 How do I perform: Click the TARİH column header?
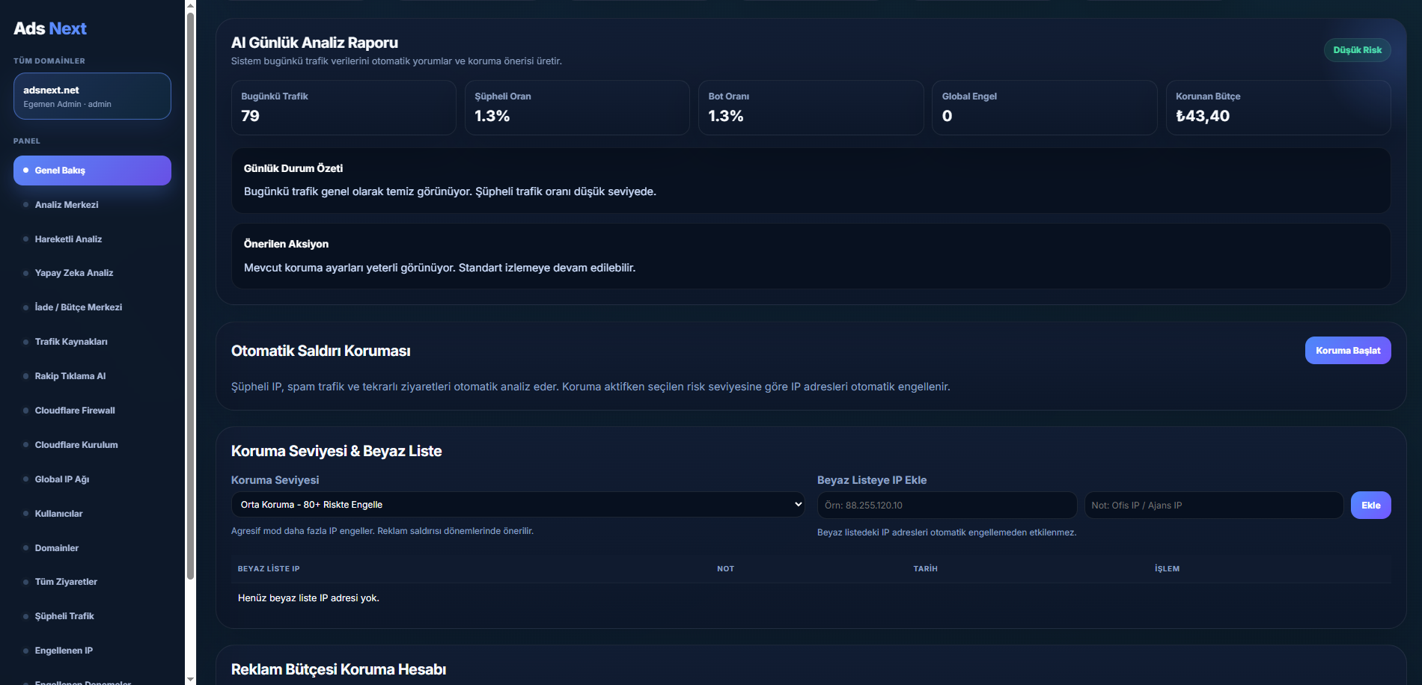click(x=925, y=569)
